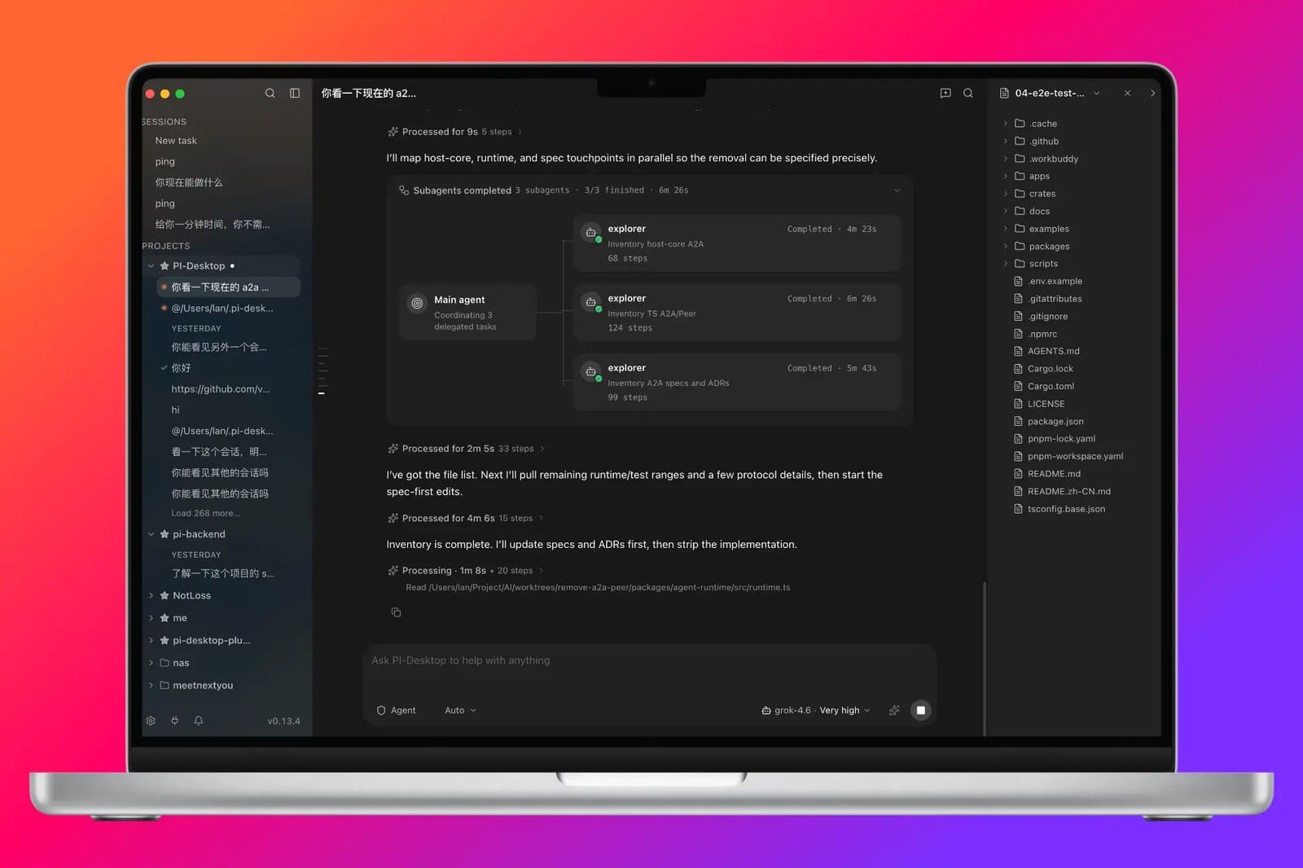Stop the running agent process
The image size is (1303, 868).
click(920, 710)
